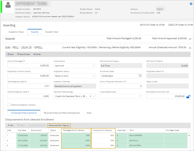The image size is (194, 151).
Task: Click the Total Eligibility Used % field
Action: click(29, 86)
